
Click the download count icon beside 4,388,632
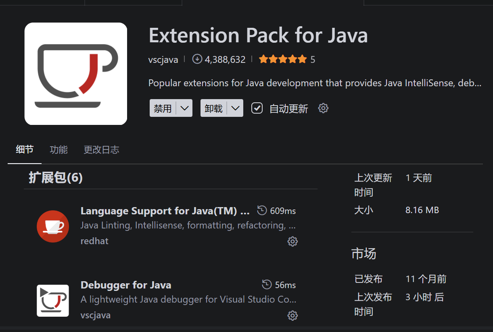[x=197, y=59]
